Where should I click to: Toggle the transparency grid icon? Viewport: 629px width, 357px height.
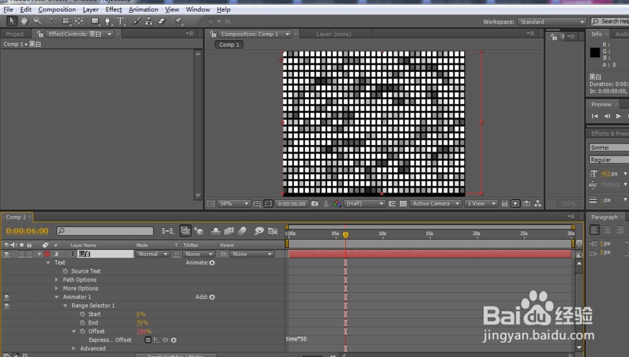[x=403, y=204]
